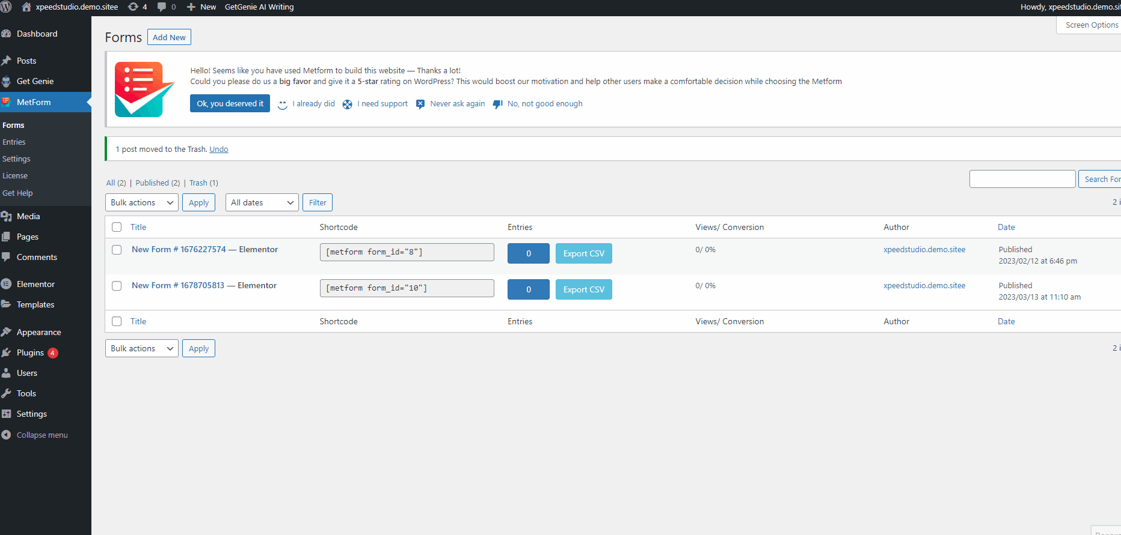The height and width of the screenshot is (535, 1121).
Task: Sort forms by header Date column
Action: click(x=1006, y=227)
